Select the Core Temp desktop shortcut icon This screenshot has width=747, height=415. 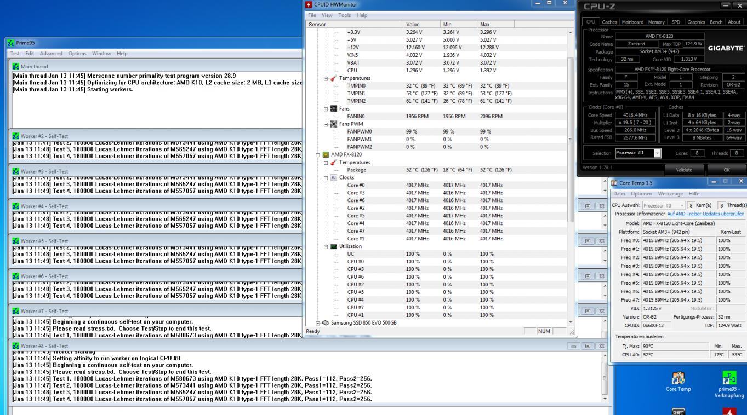point(678,378)
